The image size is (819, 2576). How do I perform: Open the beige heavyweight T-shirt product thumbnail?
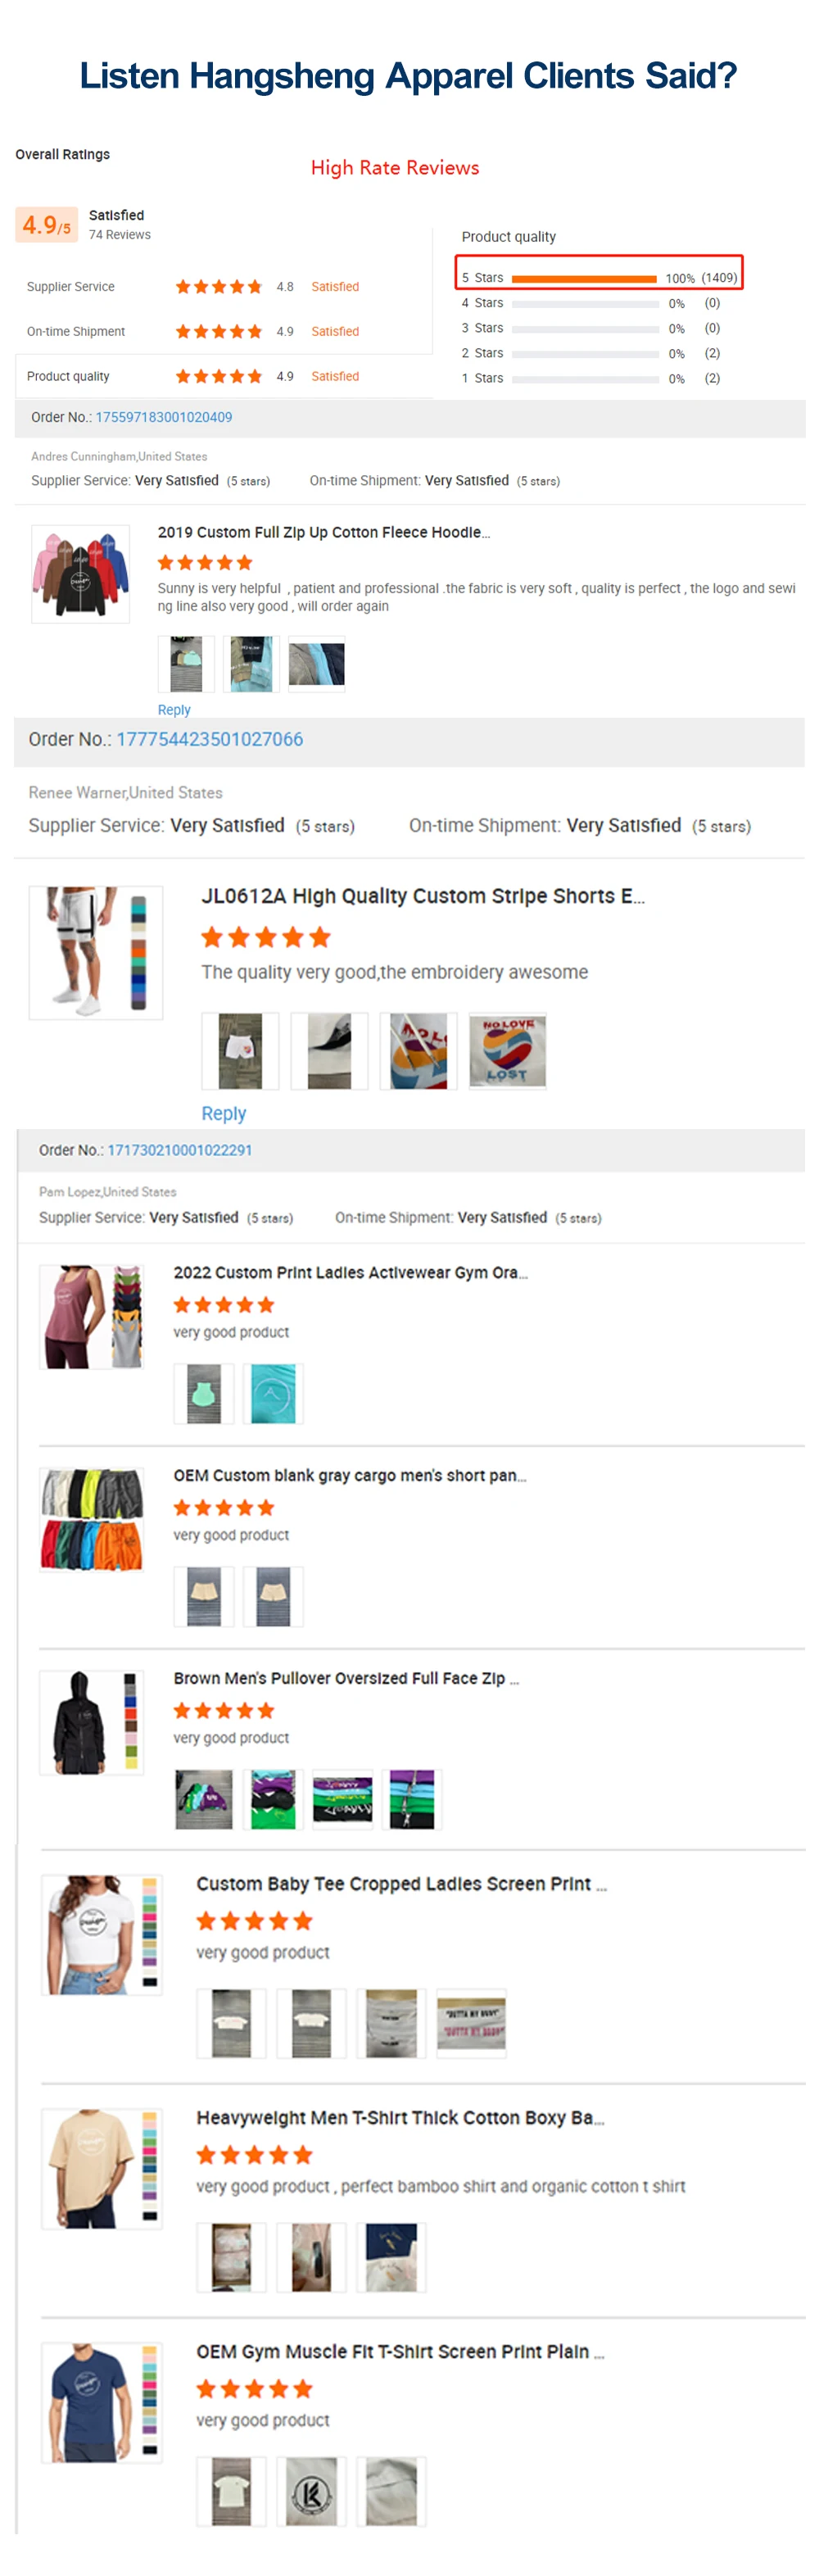101,2169
